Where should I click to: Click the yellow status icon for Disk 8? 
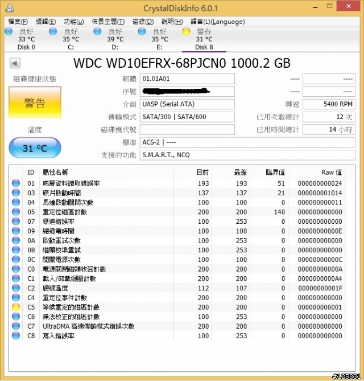(187, 31)
